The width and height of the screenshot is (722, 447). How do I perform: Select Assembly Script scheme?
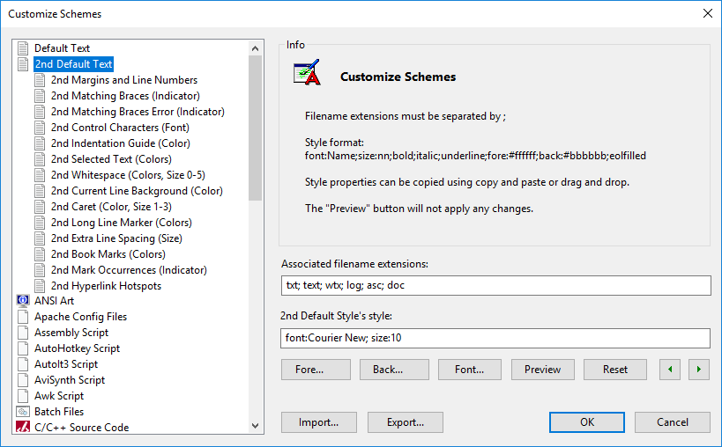[x=71, y=333]
